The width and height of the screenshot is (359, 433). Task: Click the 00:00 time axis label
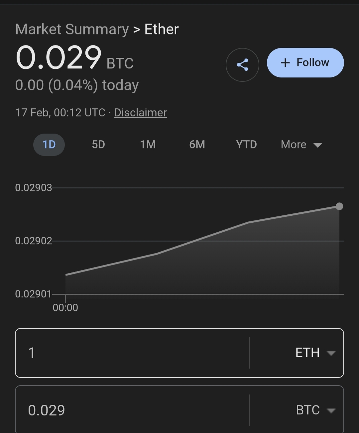click(x=65, y=307)
